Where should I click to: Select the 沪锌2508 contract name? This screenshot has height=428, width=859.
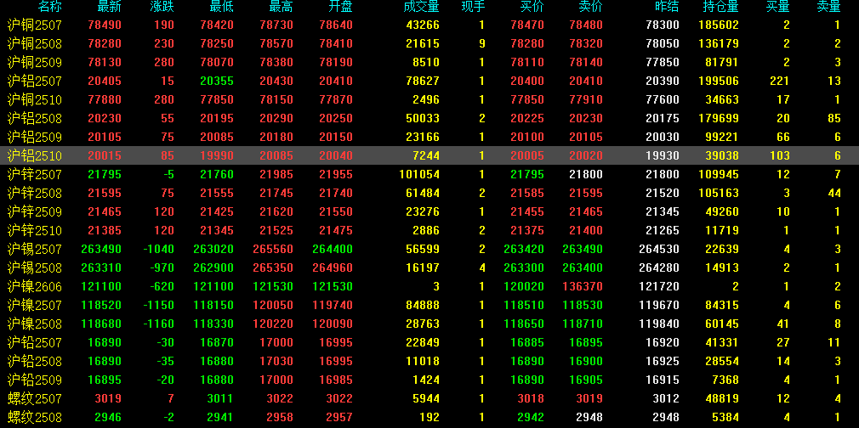[x=35, y=193]
